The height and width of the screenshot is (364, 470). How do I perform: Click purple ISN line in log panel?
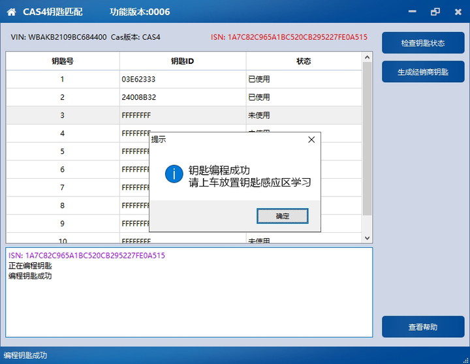(87, 256)
